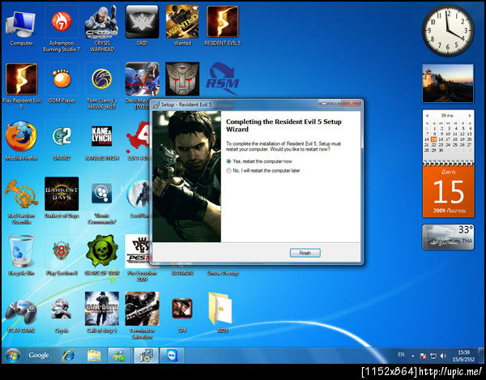Image resolution: width=486 pixels, height=380 pixels.
Task: Open the GOM Player shortcut
Action: pos(62,83)
